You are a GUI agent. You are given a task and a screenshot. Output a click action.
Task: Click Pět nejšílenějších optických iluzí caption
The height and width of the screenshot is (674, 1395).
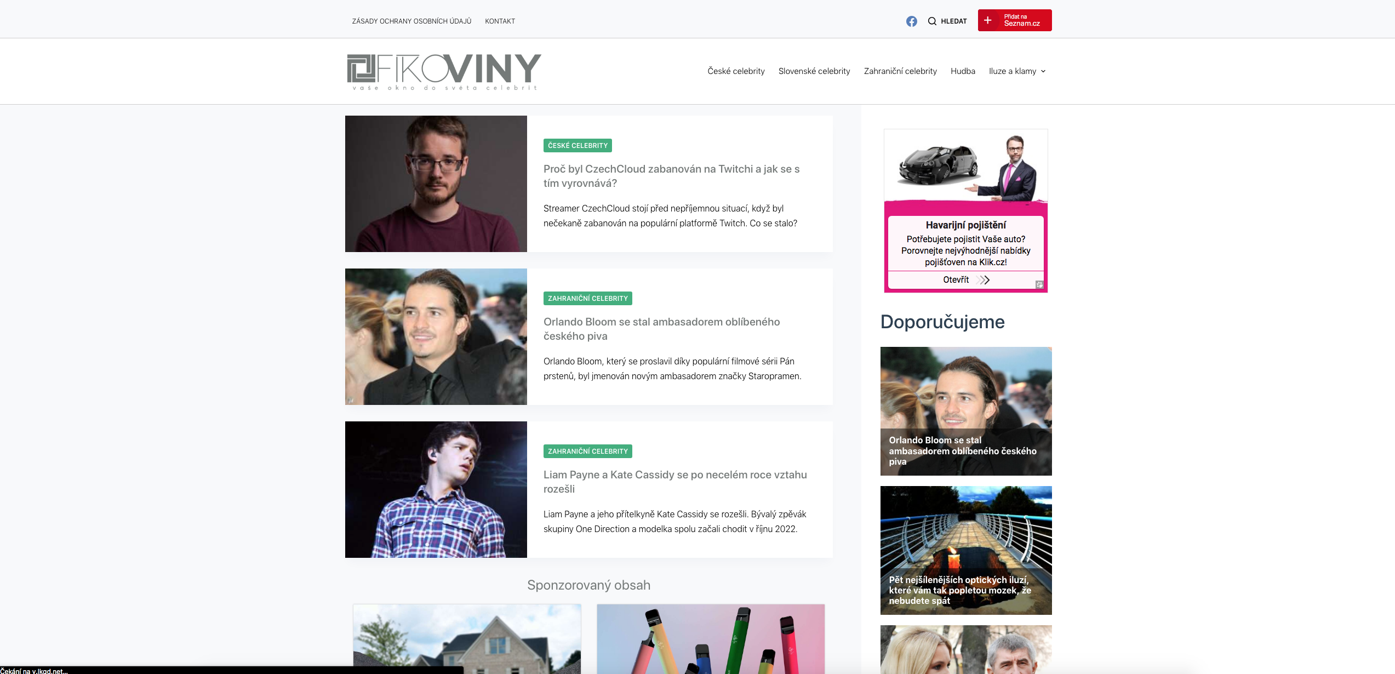960,590
